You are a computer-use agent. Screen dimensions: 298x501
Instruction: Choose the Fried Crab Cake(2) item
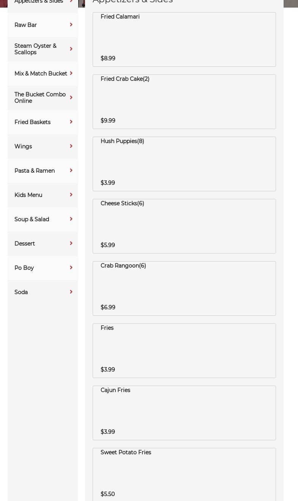tap(184, 102)
